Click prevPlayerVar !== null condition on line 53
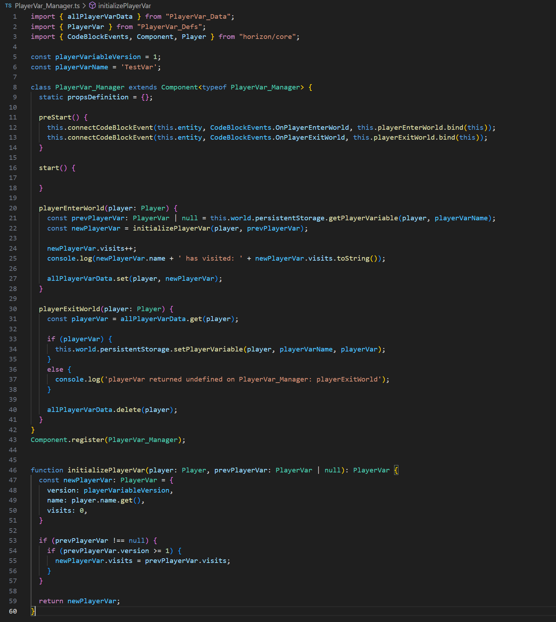Viewport: 556px width, 622px height. click(100, 541)
